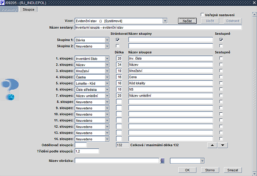
Task: Open 10. sloupec dropdown
Action: tap(107, 115)
